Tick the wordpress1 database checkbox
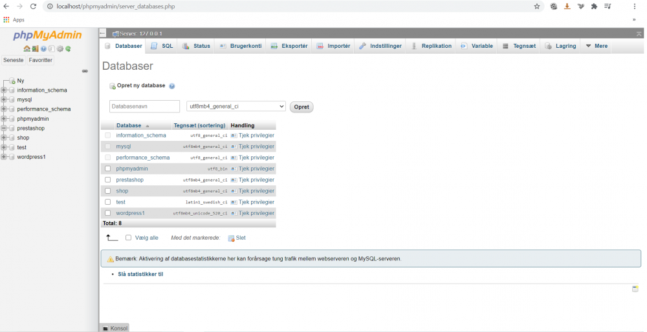 [107, 213]
